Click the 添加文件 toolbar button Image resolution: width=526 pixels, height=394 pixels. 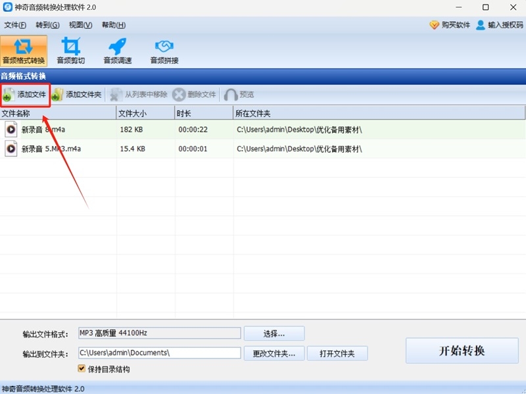[x=25, y=95]
